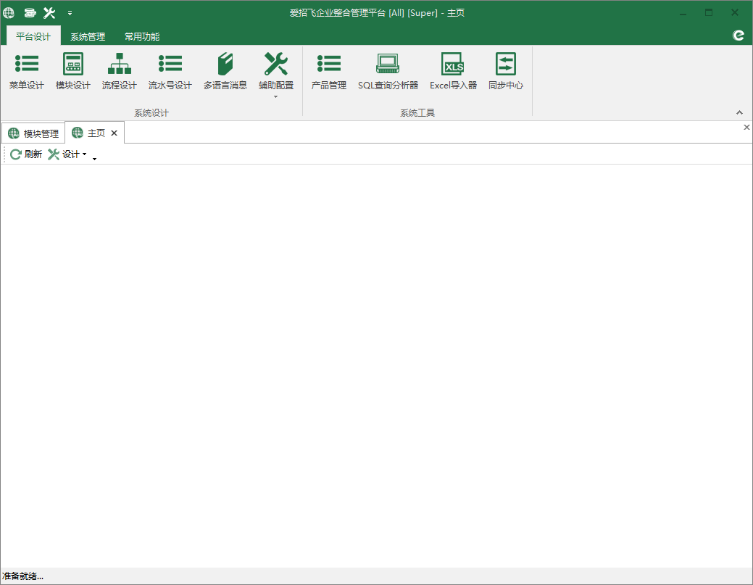
Task: Open 设计 dropdown in page toolbar
Action: click(67, 154)
